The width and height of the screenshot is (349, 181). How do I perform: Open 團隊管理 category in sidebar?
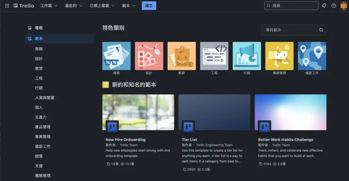click(x=43, y=176)
